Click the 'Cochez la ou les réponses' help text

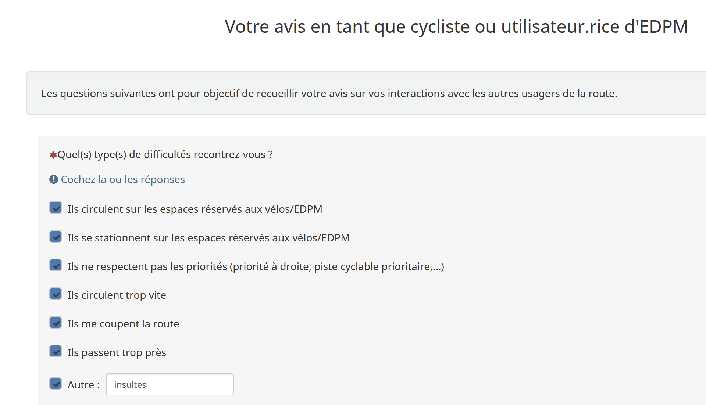(123, 179)
